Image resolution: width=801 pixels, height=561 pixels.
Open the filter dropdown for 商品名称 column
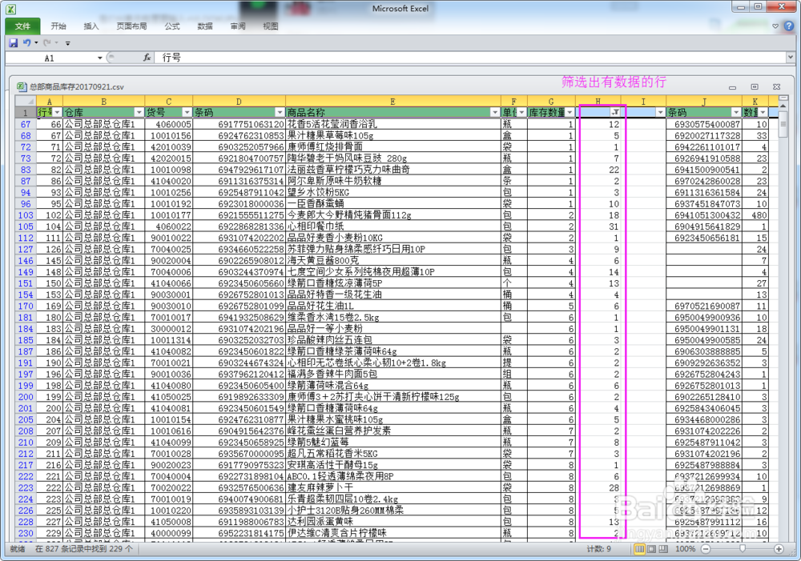coord(494,112)
